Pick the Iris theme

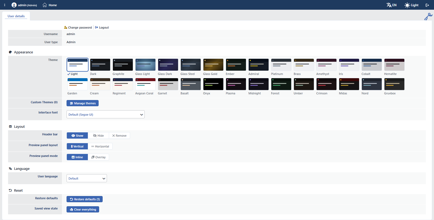point(349,65)
